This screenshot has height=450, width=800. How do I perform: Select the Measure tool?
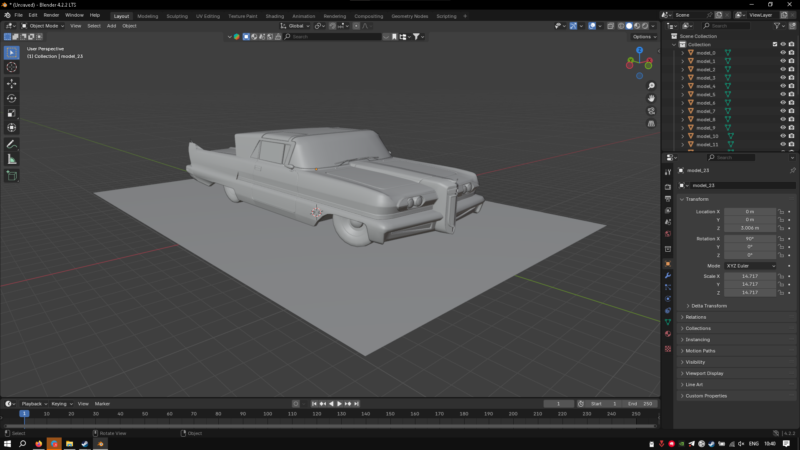(12, 160)
